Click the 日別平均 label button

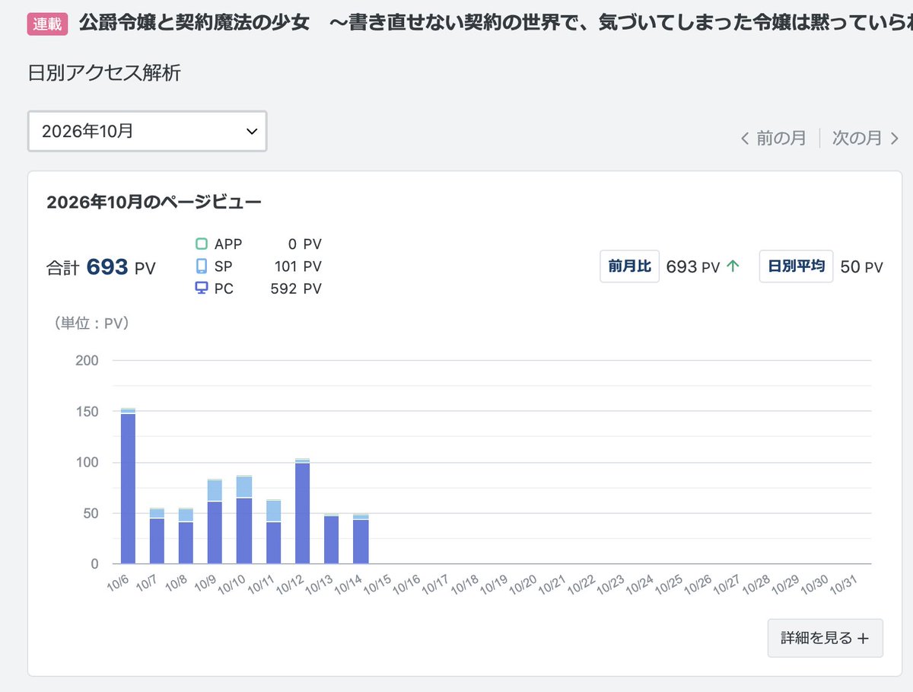click(x=796, y=266)
